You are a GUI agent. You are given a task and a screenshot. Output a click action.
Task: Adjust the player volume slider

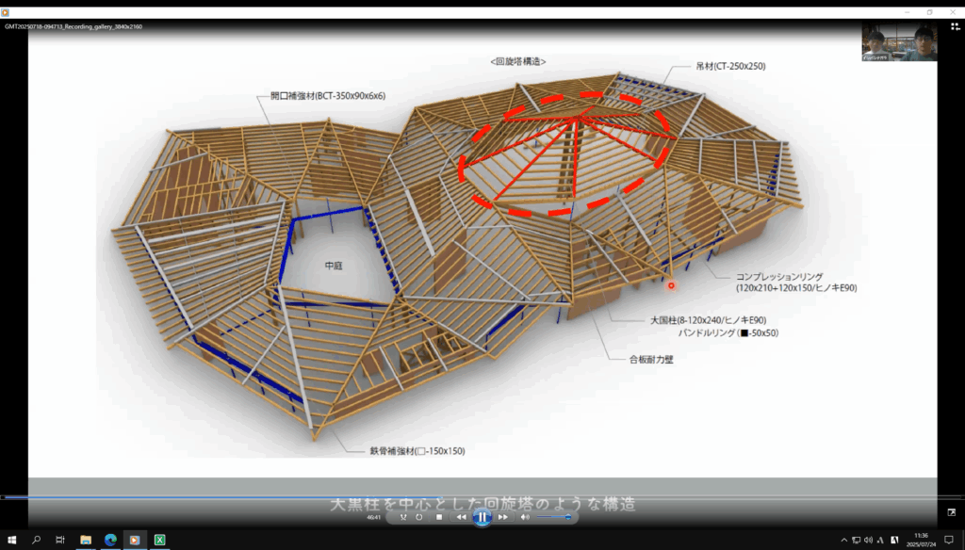tap(554, 517)
